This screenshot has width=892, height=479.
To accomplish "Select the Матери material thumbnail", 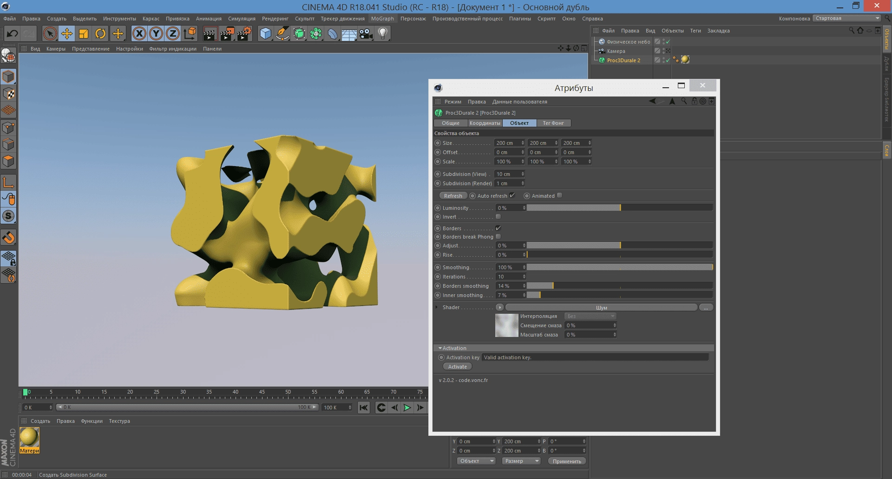I will point(29,440).
